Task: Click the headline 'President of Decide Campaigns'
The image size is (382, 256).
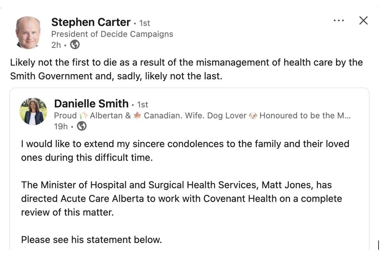Action: click(x=112, y=34)
